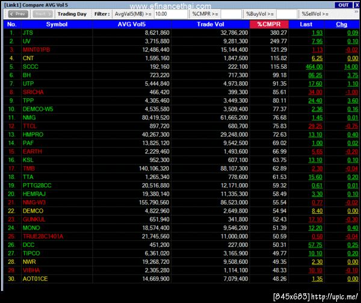Click HMPRO Trade Vol value 29,248,000

234,134
